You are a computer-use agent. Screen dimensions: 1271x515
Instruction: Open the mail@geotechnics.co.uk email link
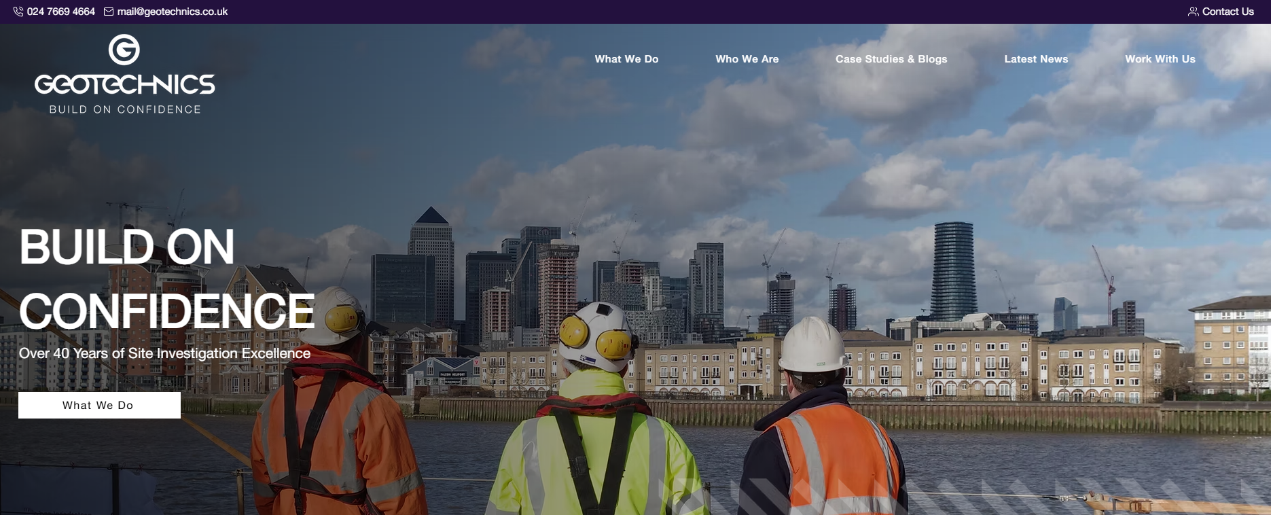click(172, 12)
